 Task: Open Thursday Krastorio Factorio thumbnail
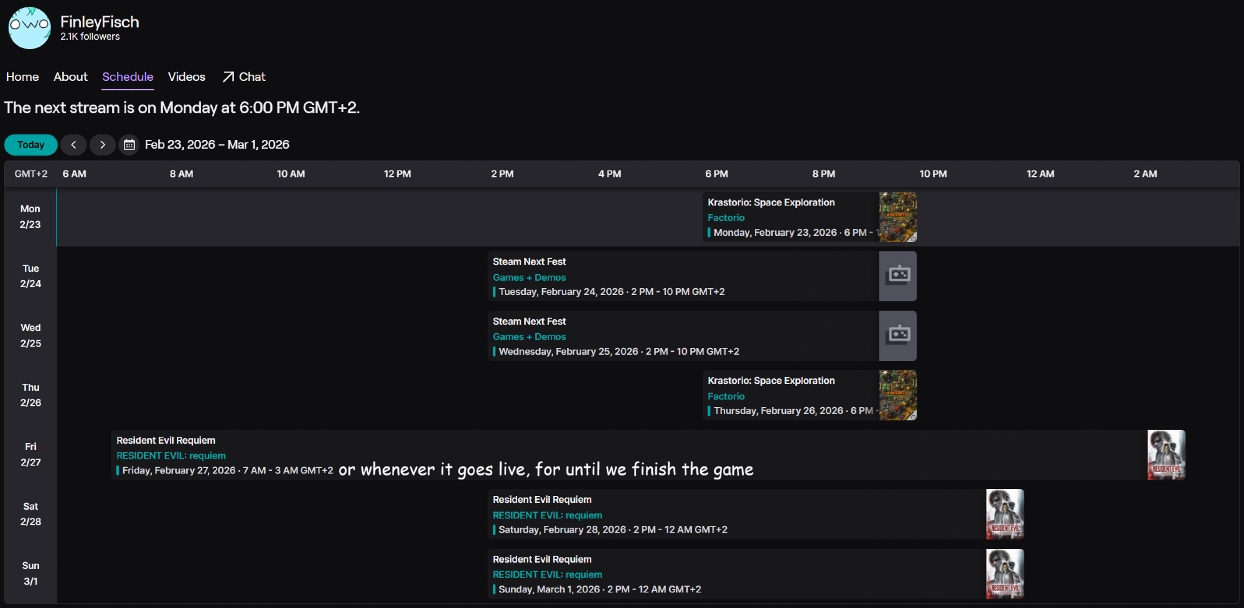coord(897,395)
